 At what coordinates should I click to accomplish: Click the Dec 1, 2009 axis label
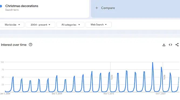(57, 94)
